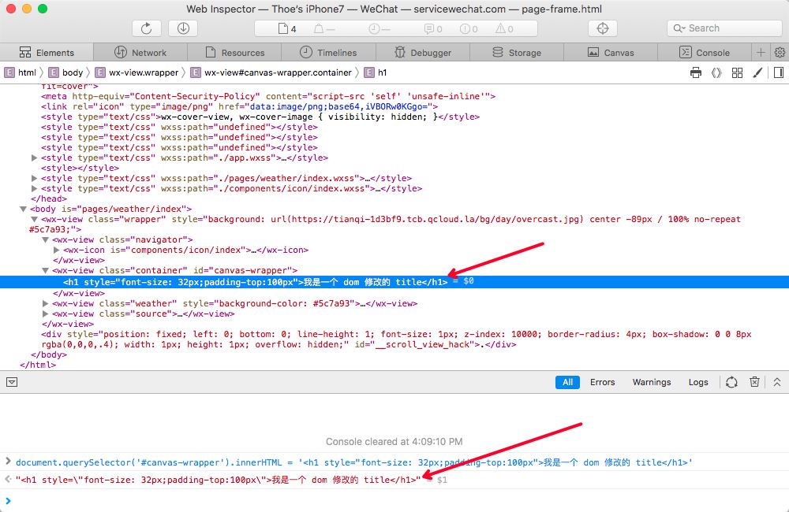Click in the Search field
This screenshot has height=512, width=789.
724,28
